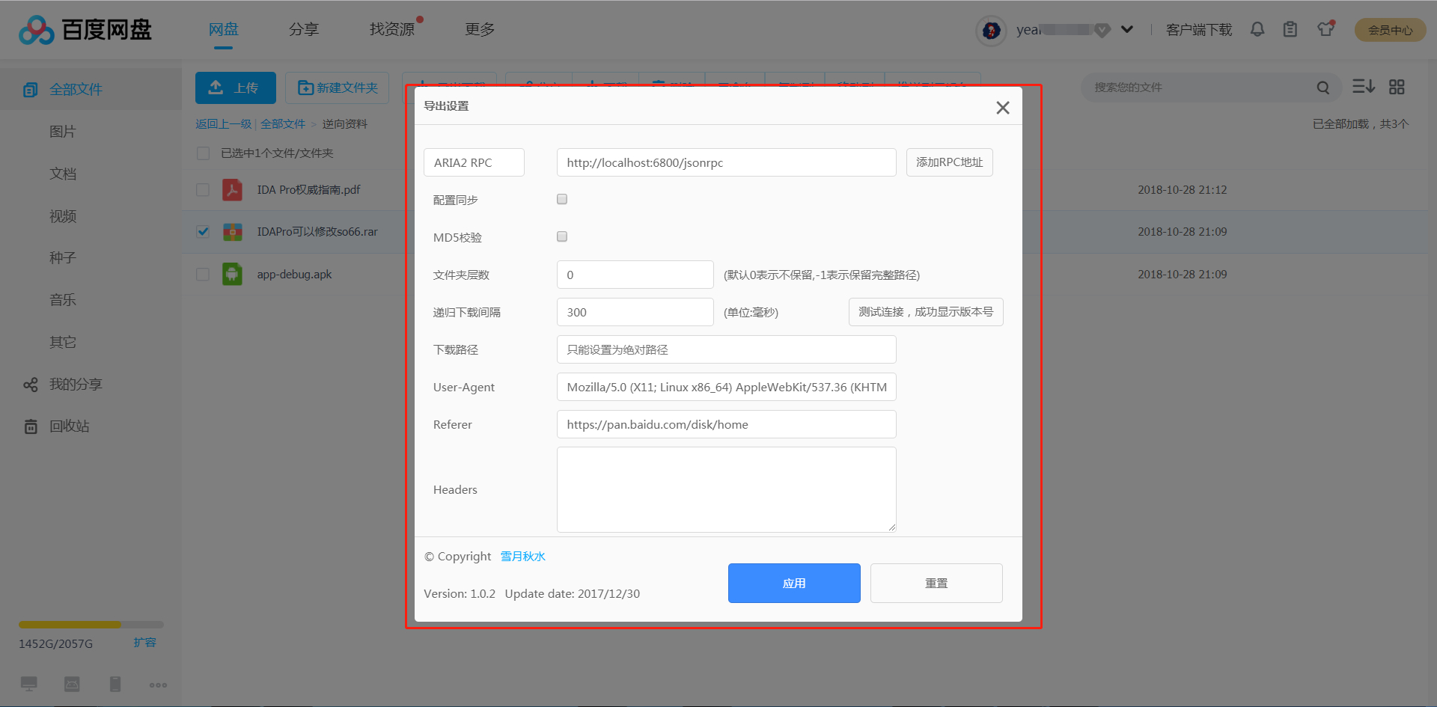Open the more ellipsis icon at sidebar bottom
1437x707 pixels.
(x=158, y=685)
